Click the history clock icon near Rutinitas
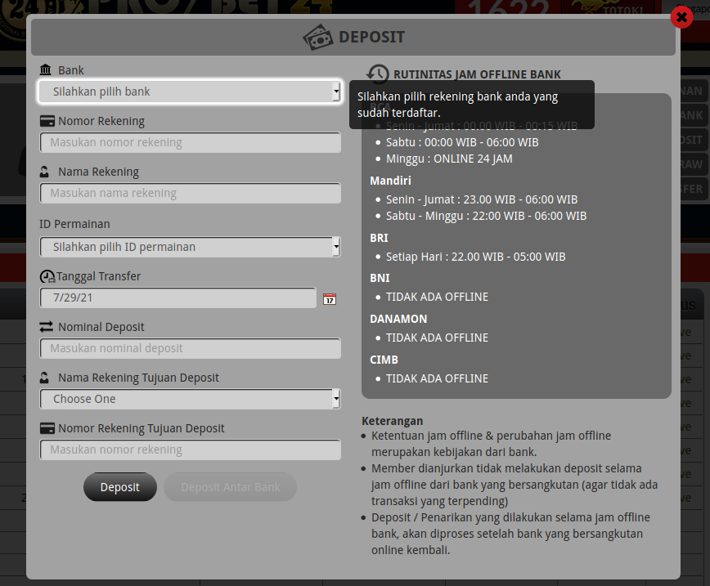 click(x=377, y=74)
